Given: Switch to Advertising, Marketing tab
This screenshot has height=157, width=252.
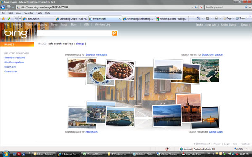Looking at the screenshot, I should (x=139, y=19).
